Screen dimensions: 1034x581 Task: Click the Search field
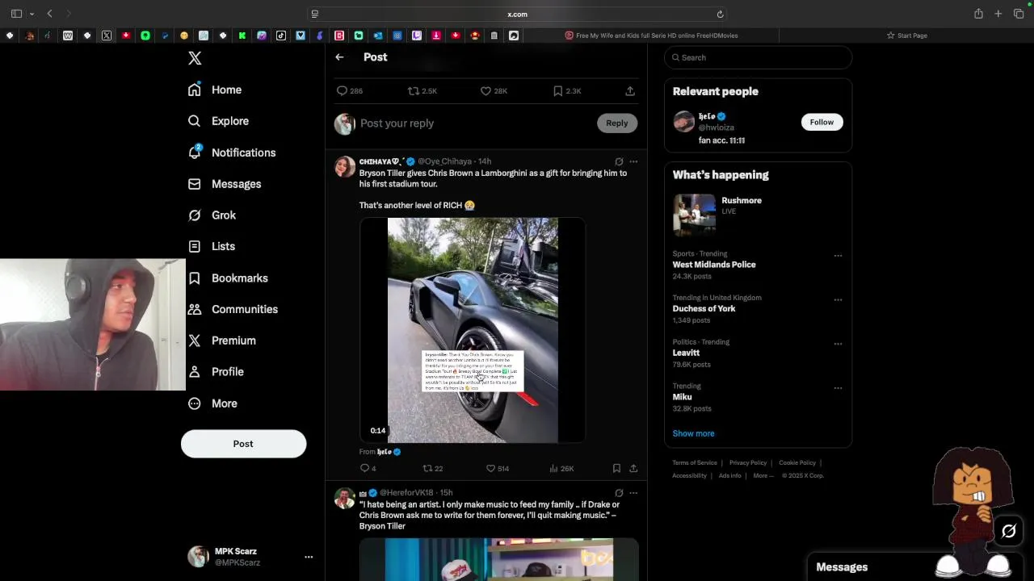[758, 57]
